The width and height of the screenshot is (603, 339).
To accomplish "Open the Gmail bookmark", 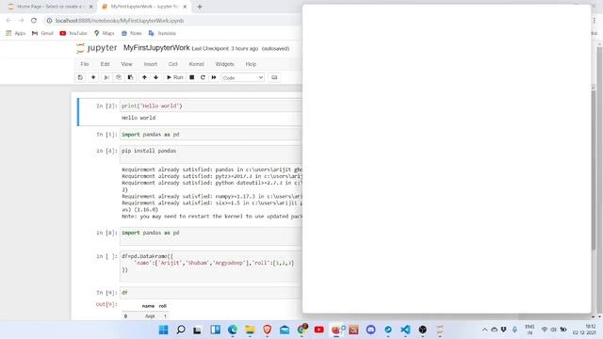I will click(x=42, y=34).
